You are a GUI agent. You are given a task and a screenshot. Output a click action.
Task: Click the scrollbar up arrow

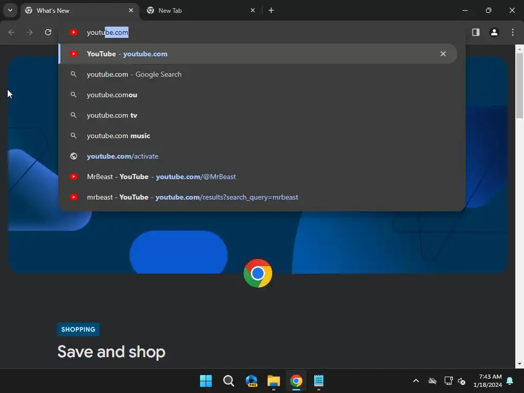[519, 49]
